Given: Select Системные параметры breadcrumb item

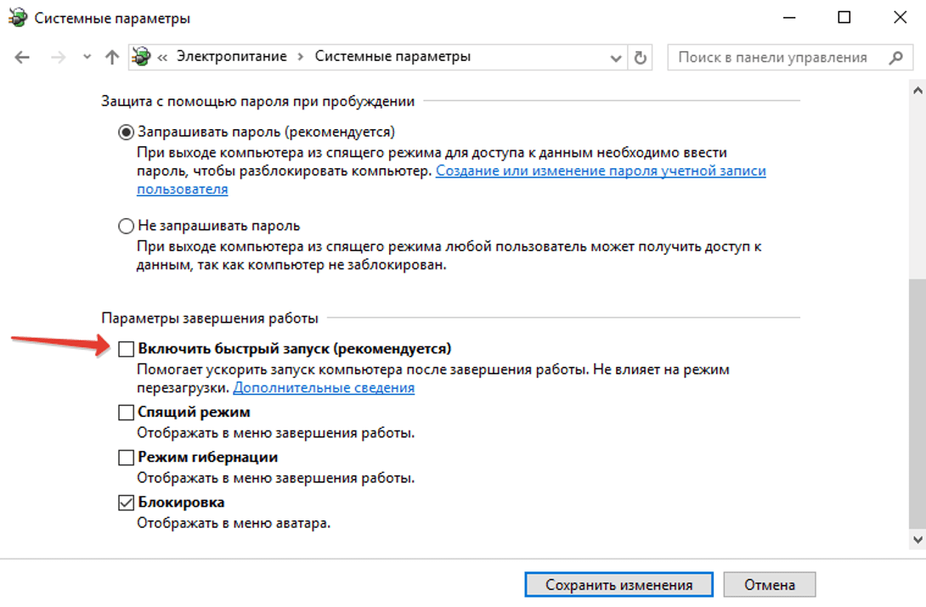Looking at the screenshot, I should coord(392,57).
